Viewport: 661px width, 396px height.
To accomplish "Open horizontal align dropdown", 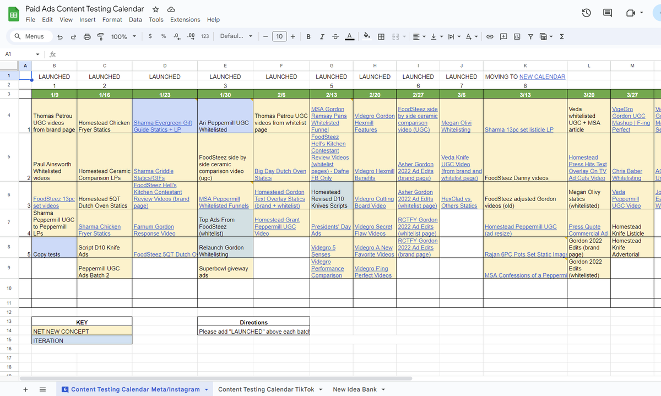I will 420,36.
